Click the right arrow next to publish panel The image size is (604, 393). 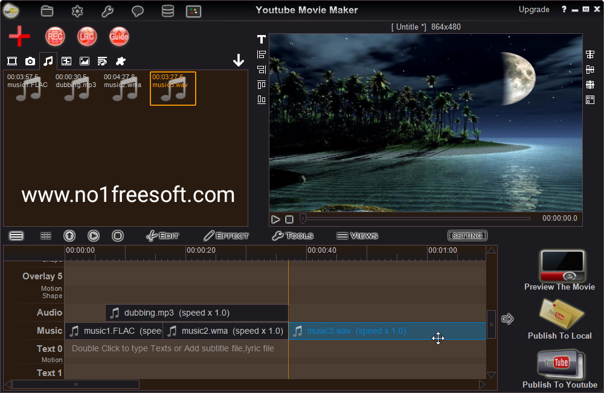click(508, 319)
